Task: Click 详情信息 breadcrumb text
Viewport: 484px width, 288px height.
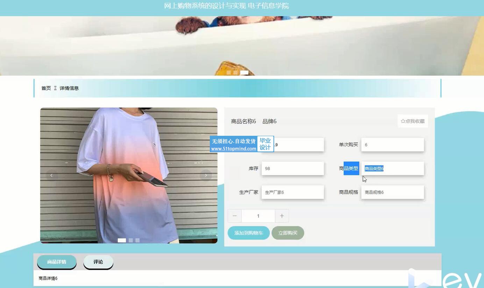Action: click(x=69, y=88)
